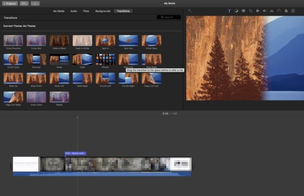The image size is (304, 196).
Task: Choose the Swap transition
Action: click(x=59, y=59)
